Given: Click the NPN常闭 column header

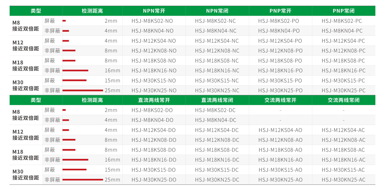Looking at the screenshot, I should pos(217,11).
